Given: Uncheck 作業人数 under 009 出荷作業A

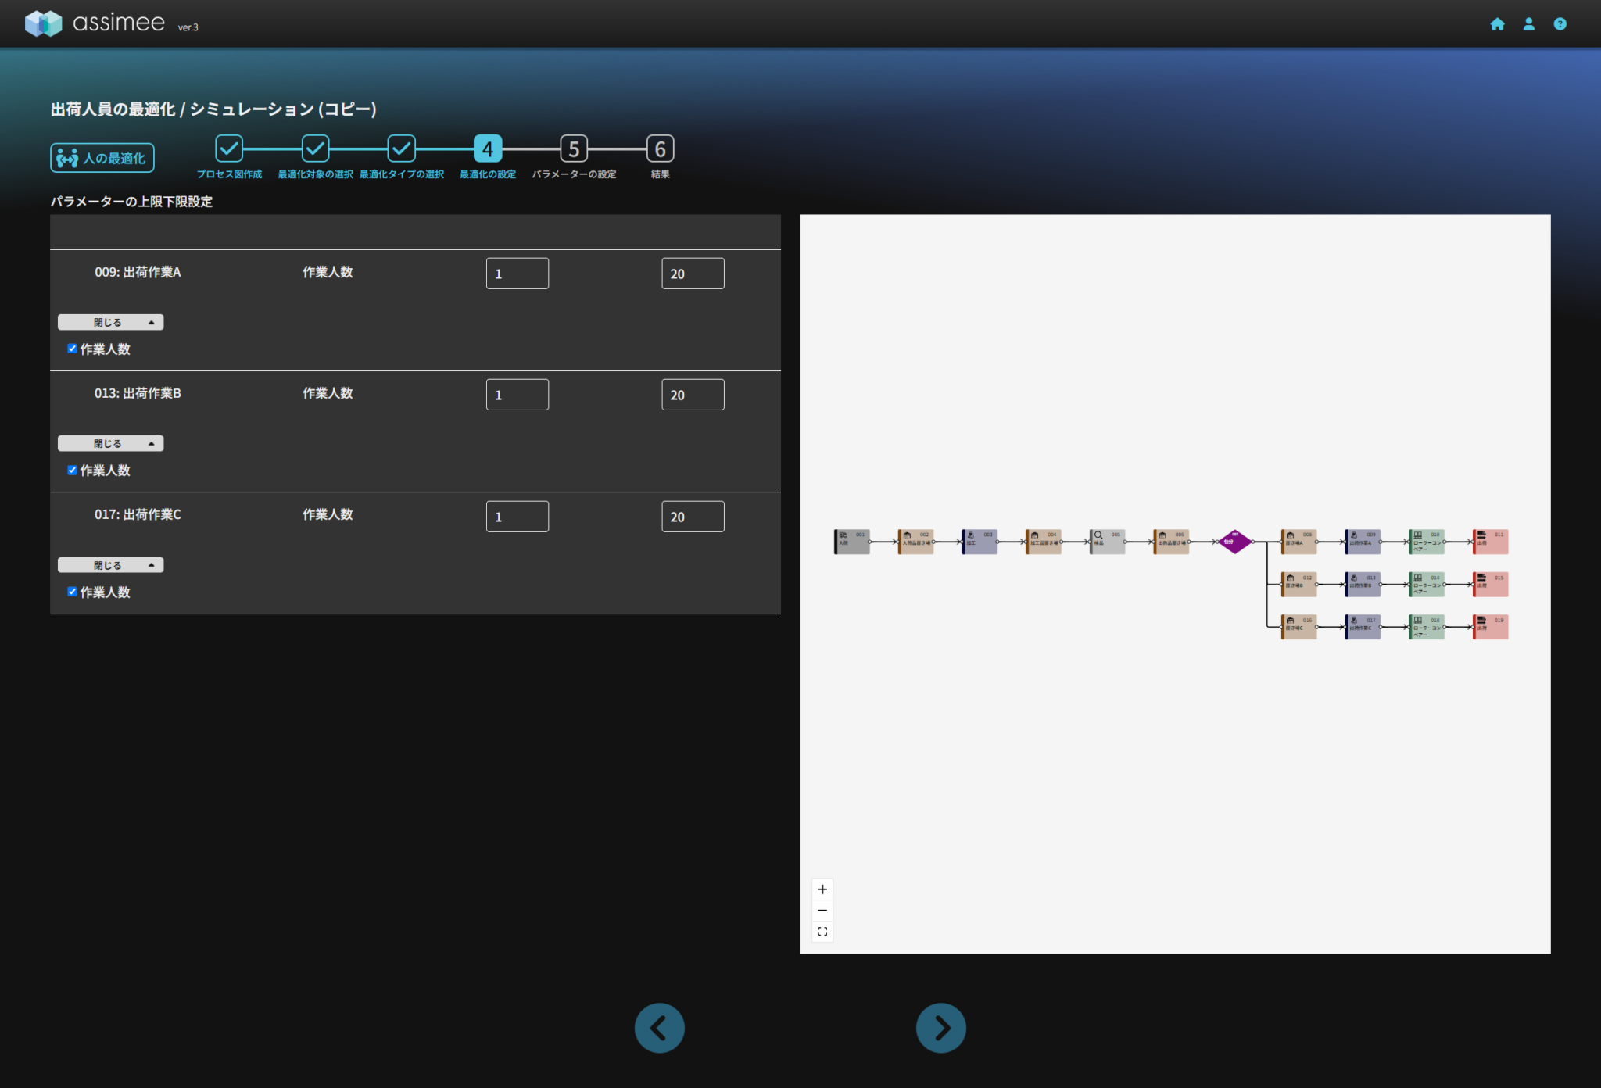Looking at the screenshot, I should [x=73, y=349].
